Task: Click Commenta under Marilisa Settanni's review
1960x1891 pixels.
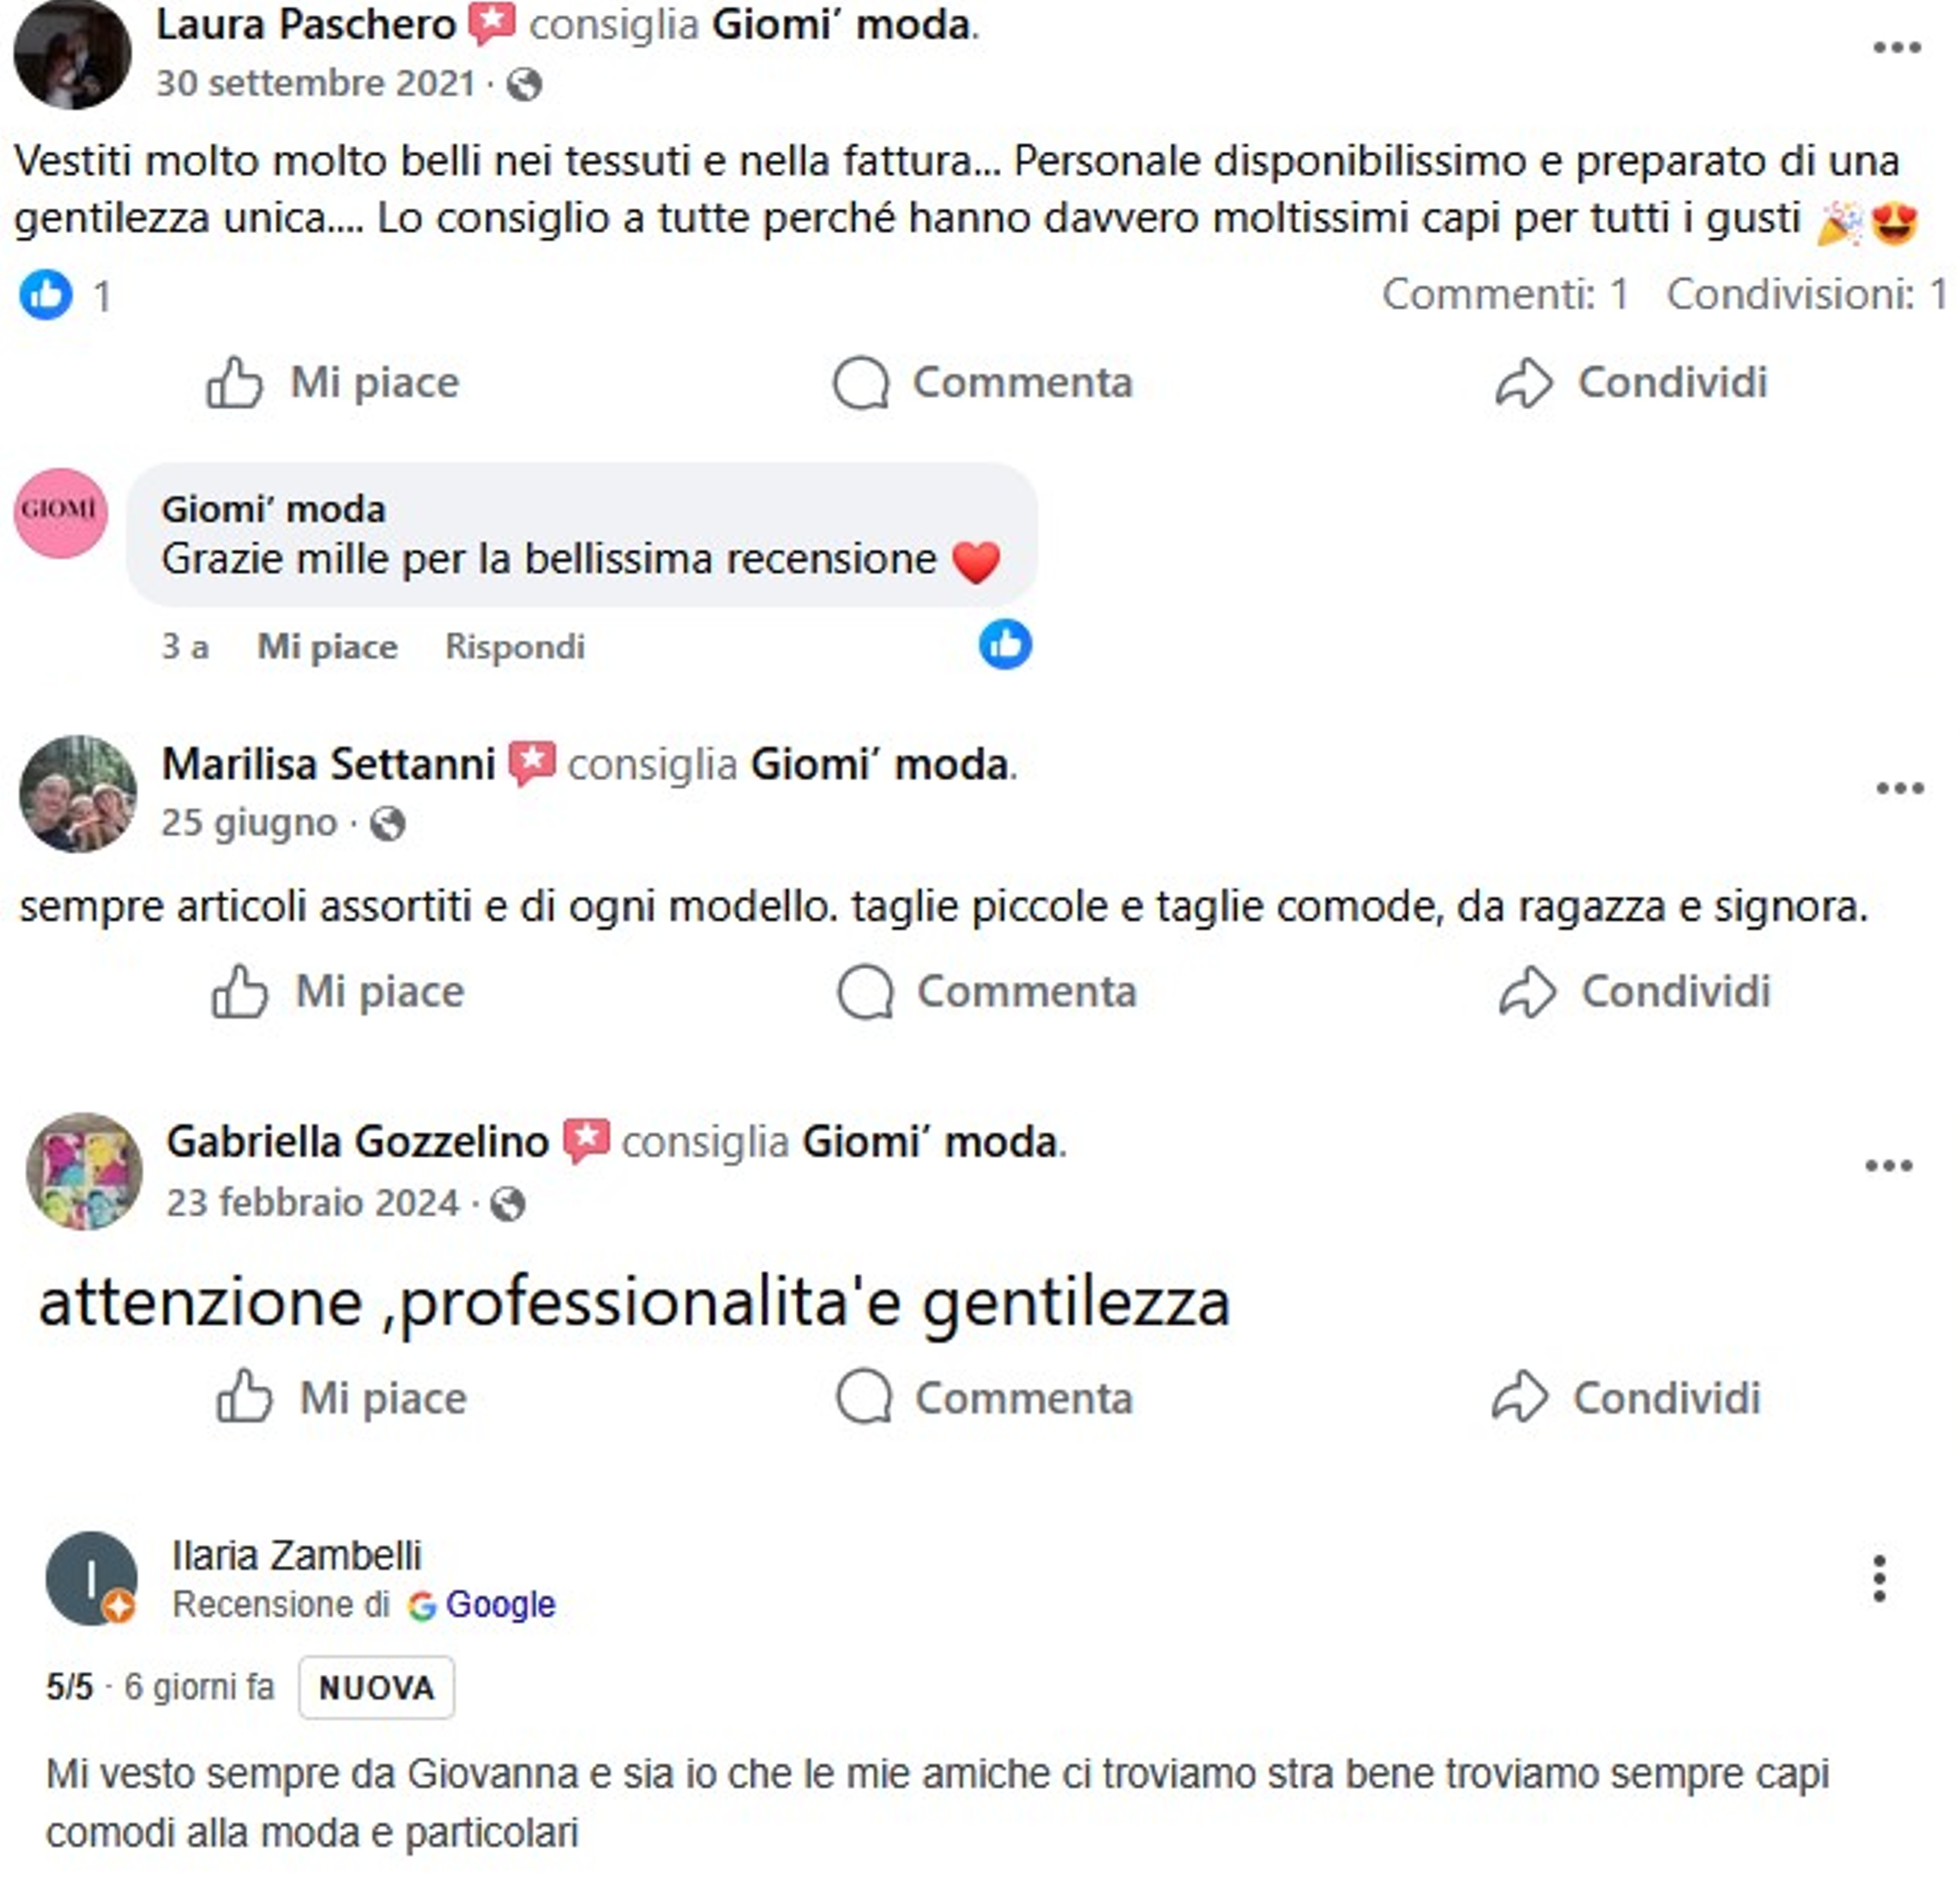Action: pos(987,991)
